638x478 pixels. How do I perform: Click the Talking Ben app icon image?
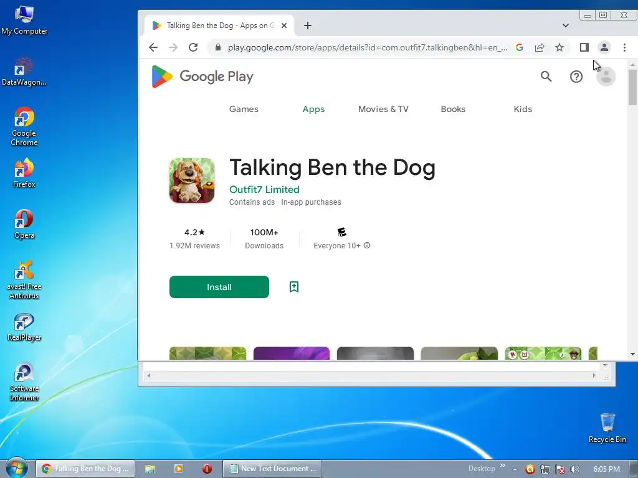coord(192,180)
